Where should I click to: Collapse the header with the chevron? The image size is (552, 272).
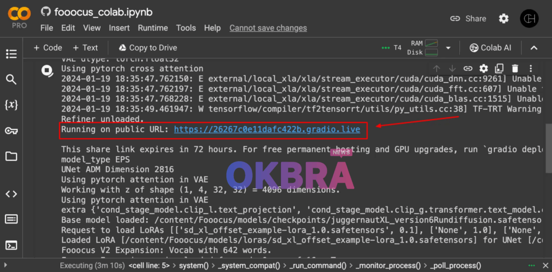(x=534, y=48)
